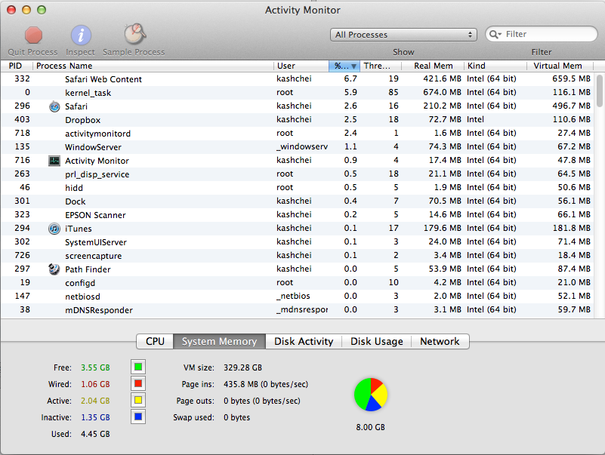605x455 pixels.
Task: Switch to the System Memory tab
Action: 219,341
